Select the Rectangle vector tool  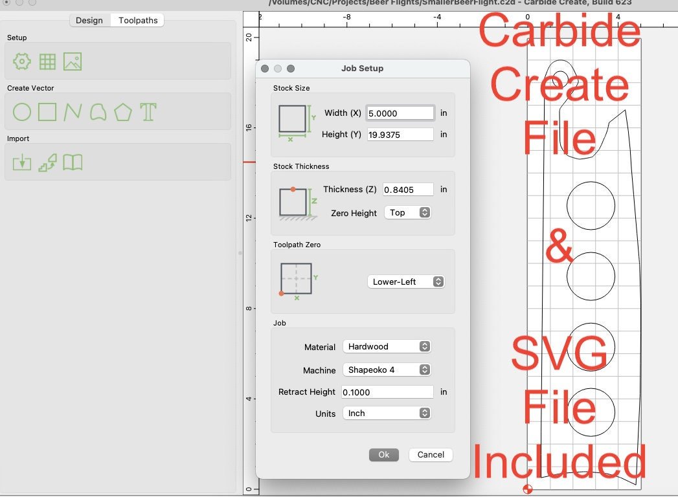(x=47, y=112)
